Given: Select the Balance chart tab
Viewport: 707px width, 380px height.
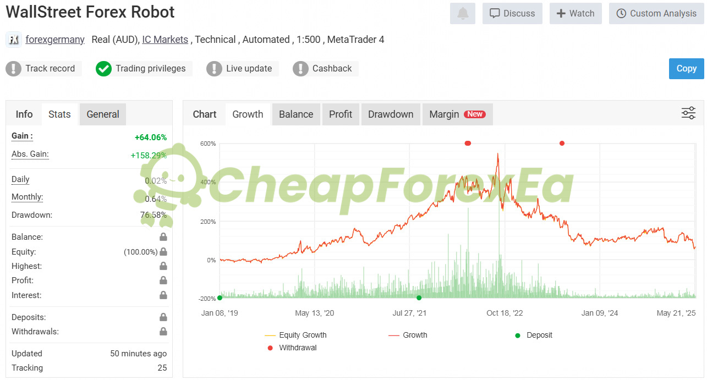Looking at the screenshot, I should pos(296,114).
